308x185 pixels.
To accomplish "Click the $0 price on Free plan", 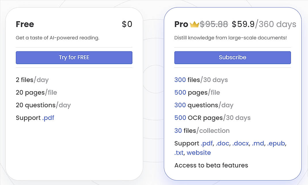I will pos(127,24).
